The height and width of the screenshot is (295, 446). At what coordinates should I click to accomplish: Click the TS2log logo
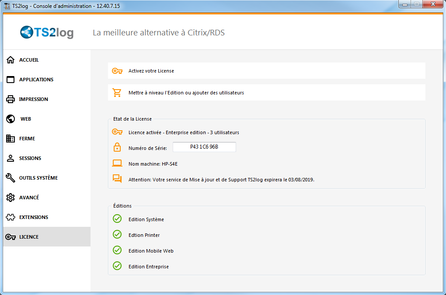(x=47, y=32)
